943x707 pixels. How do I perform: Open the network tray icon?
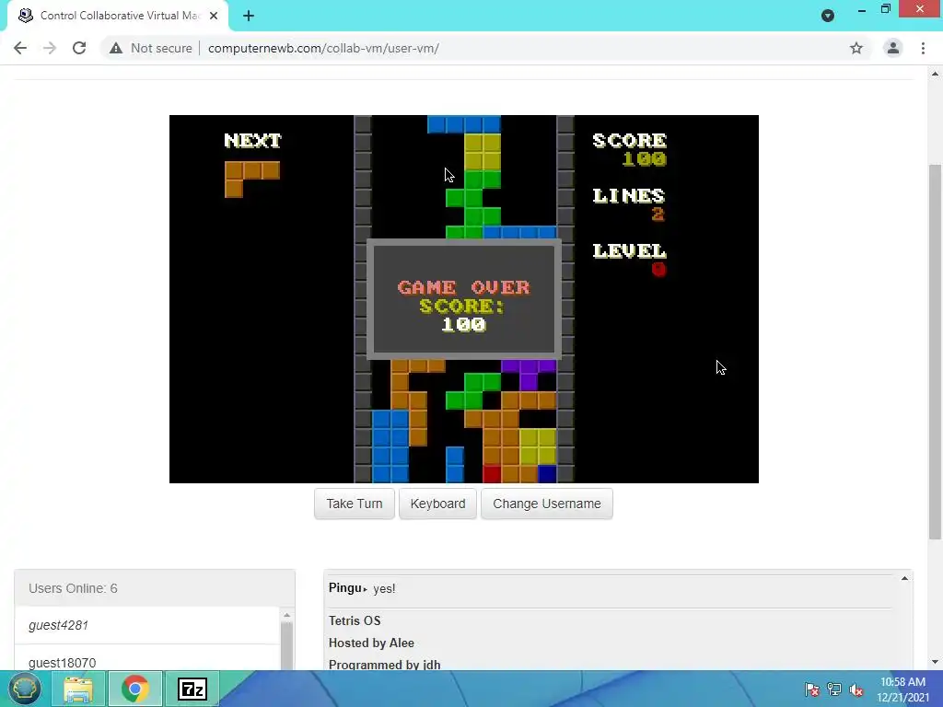click(834, 689)
